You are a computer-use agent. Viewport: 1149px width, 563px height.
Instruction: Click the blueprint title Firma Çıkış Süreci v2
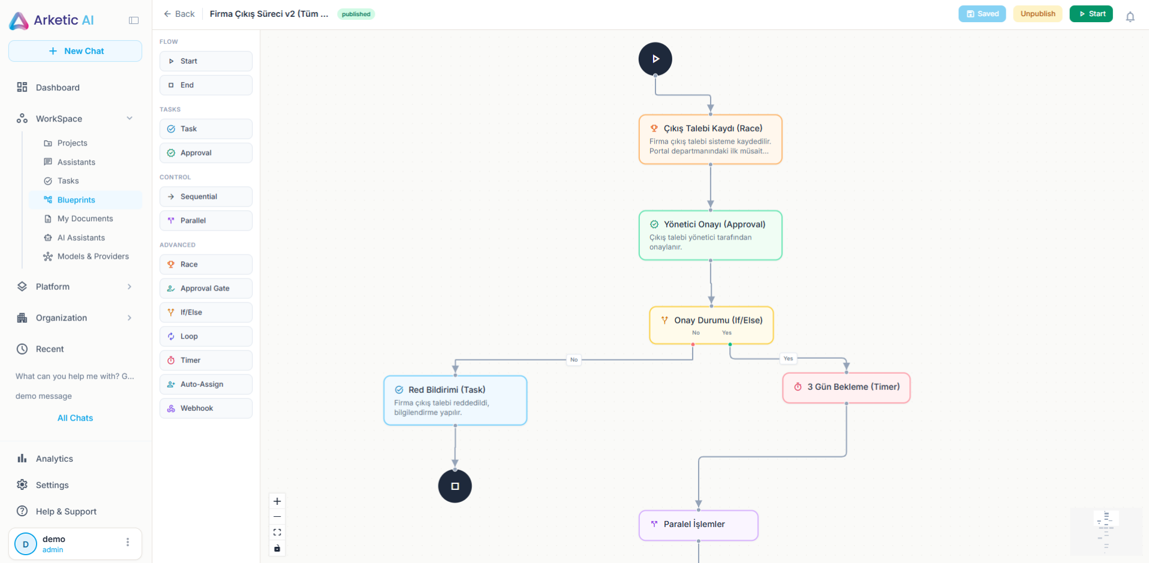tap(269, 14)
